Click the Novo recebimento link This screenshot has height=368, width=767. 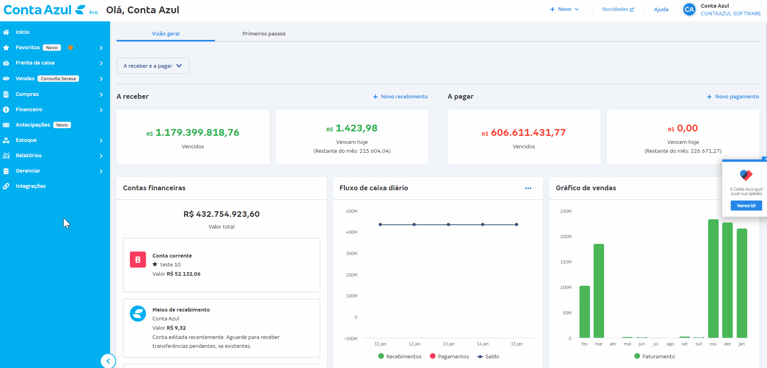pos(404,97)
